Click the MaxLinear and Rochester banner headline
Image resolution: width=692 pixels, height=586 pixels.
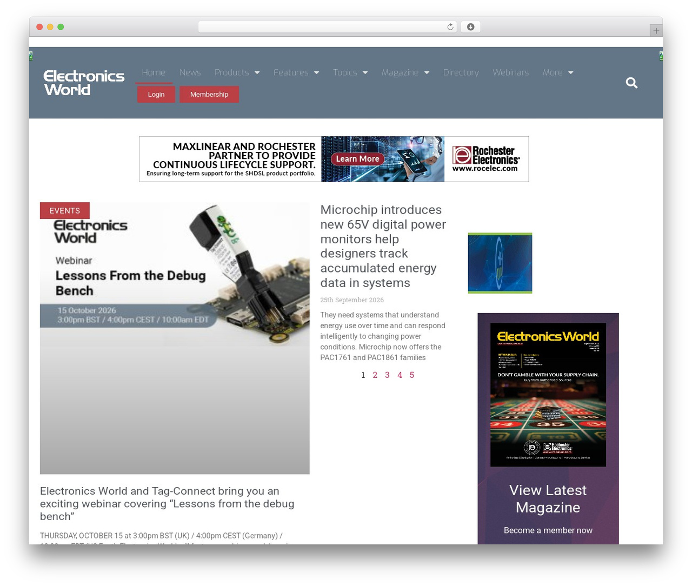(234, 156)
